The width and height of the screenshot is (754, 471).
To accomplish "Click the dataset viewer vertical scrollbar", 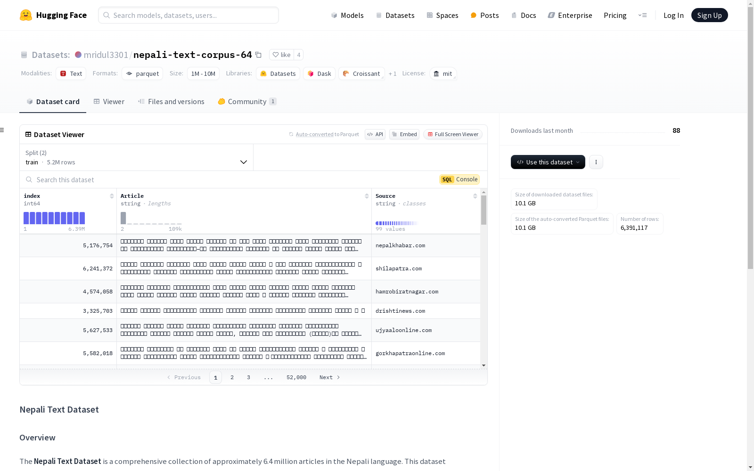I will click(x=484, y=210).
